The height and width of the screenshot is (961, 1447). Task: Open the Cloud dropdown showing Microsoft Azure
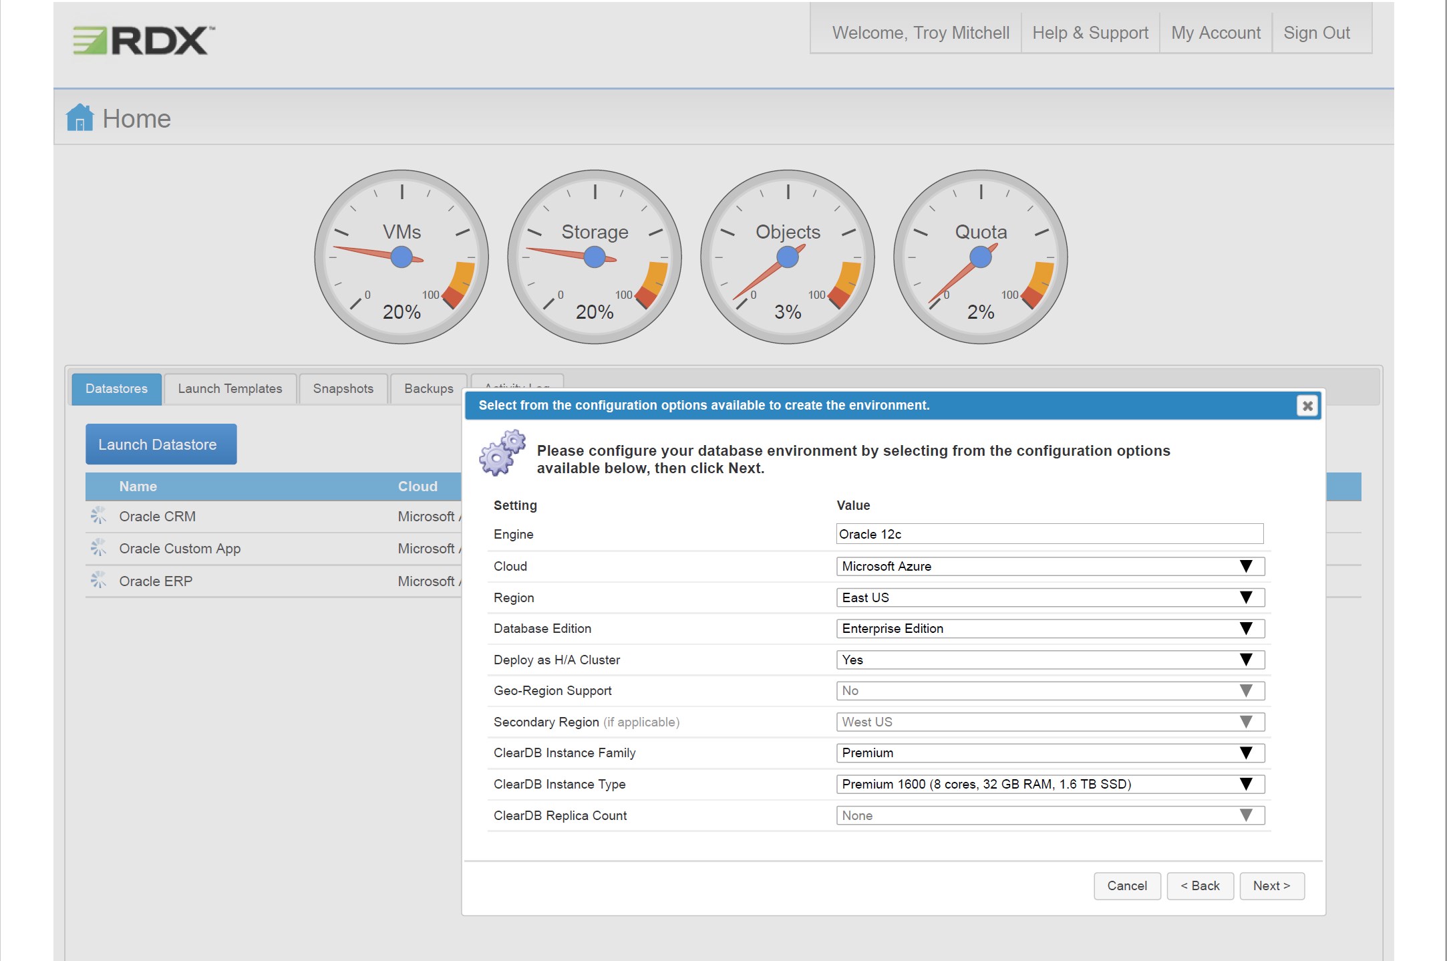click(x=1050, y=566)
